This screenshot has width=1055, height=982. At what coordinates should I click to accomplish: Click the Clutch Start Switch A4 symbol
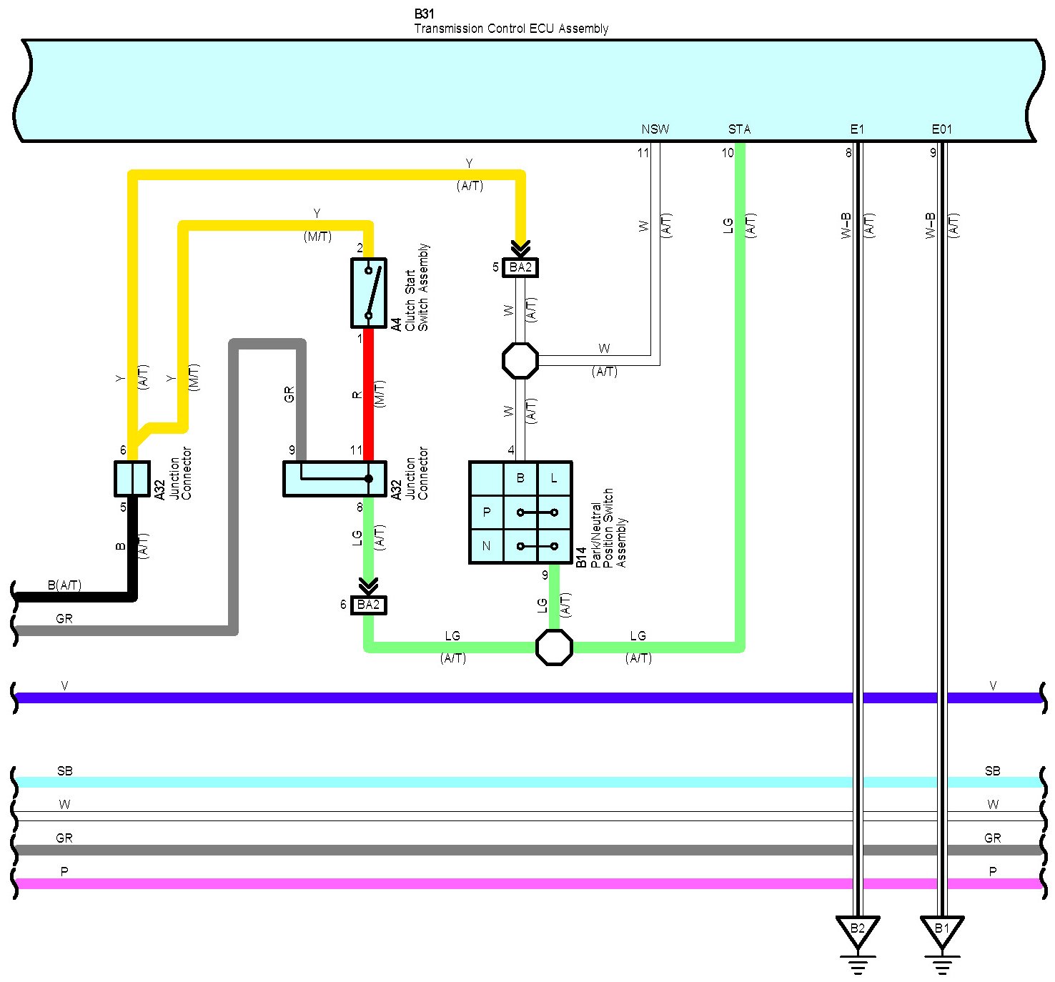click(368, 293)
